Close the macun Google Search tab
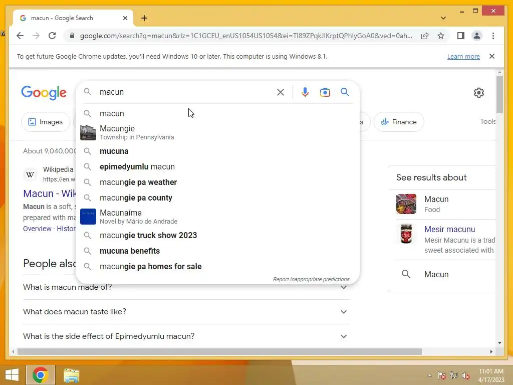Viewport: 513px width, 385px height. coord(125,18)
